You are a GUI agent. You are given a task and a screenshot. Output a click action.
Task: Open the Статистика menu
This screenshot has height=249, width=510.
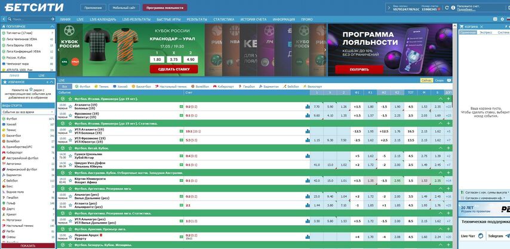pyautogui.click(x=224, y=20)
